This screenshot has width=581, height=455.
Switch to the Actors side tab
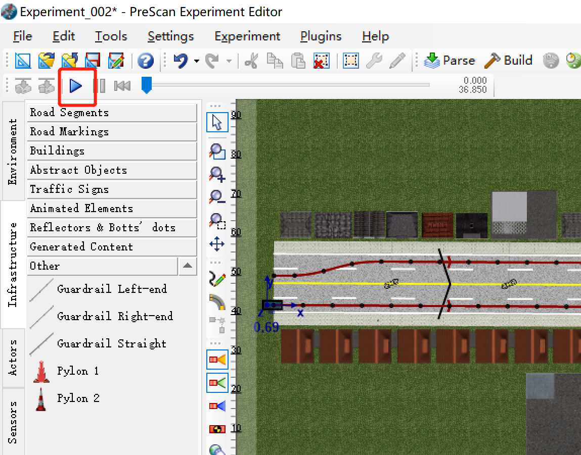(13, 358)
